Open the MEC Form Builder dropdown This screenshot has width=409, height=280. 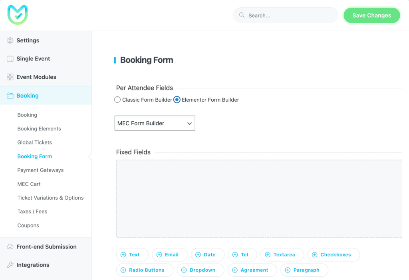point(155,123)
